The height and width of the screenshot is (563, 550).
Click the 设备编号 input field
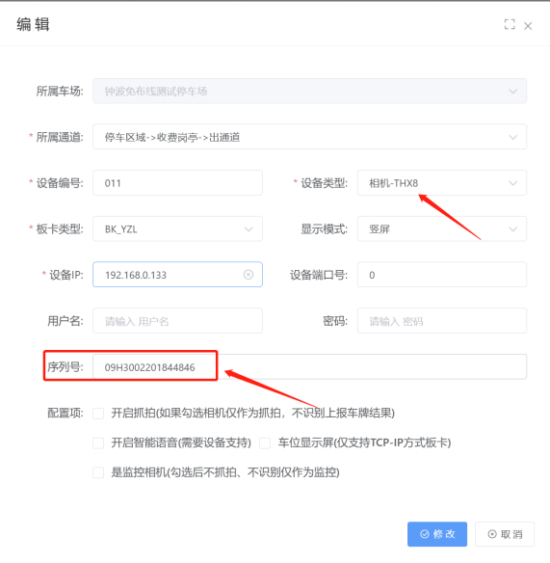click(177, 183)
